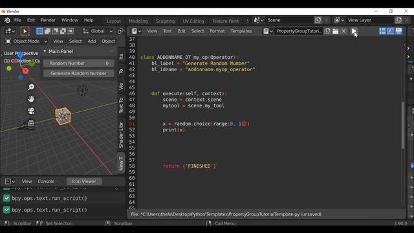Open view layer browse dropdown
414x233 pixels.
[x=339, y=20]
